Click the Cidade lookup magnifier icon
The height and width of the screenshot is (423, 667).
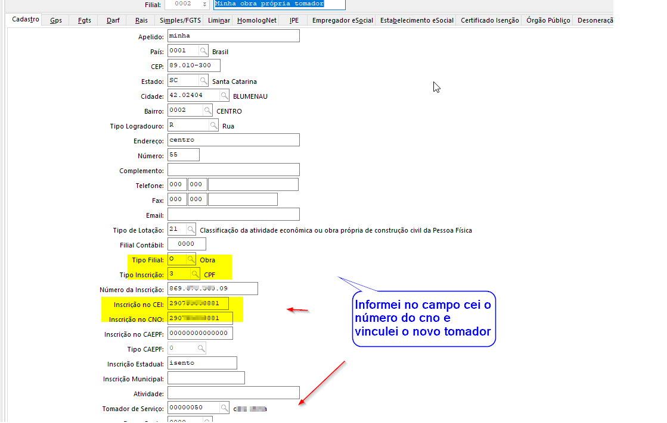224,96
